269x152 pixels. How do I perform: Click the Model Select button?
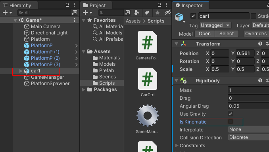227,34
